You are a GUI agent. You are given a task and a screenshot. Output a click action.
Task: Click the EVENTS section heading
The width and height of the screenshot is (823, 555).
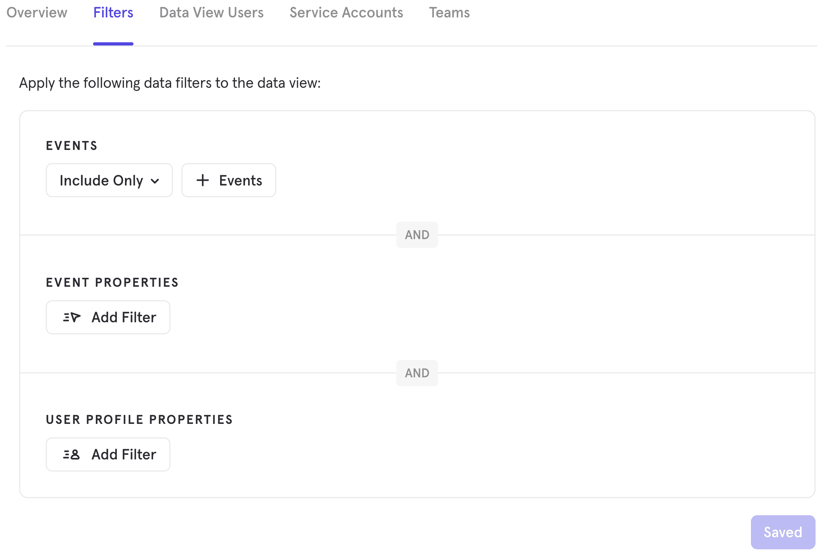71,146
